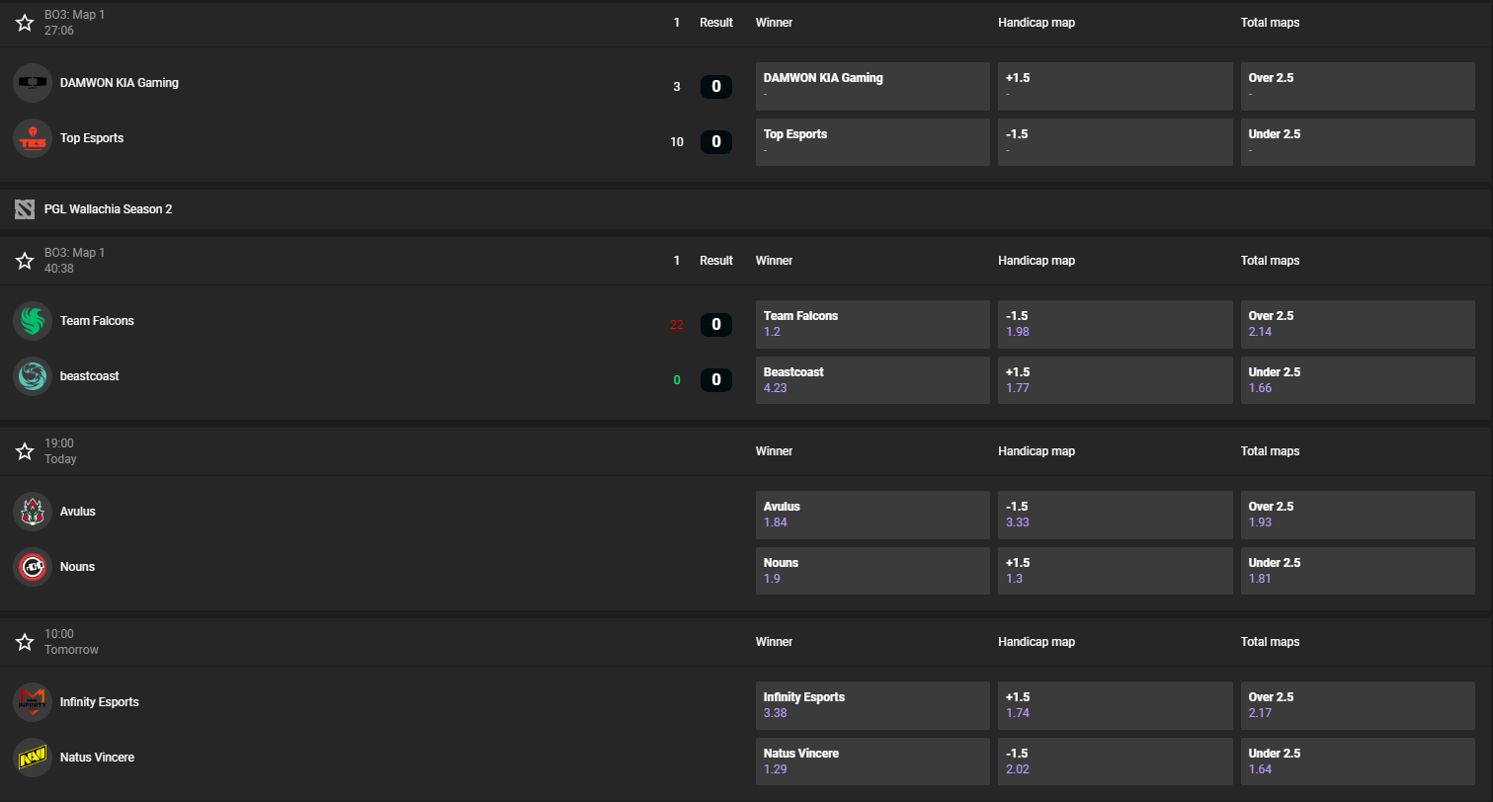Click beastcoast result score box
This screenshot has width=1493, height=802.
click(x=716, y=380)
